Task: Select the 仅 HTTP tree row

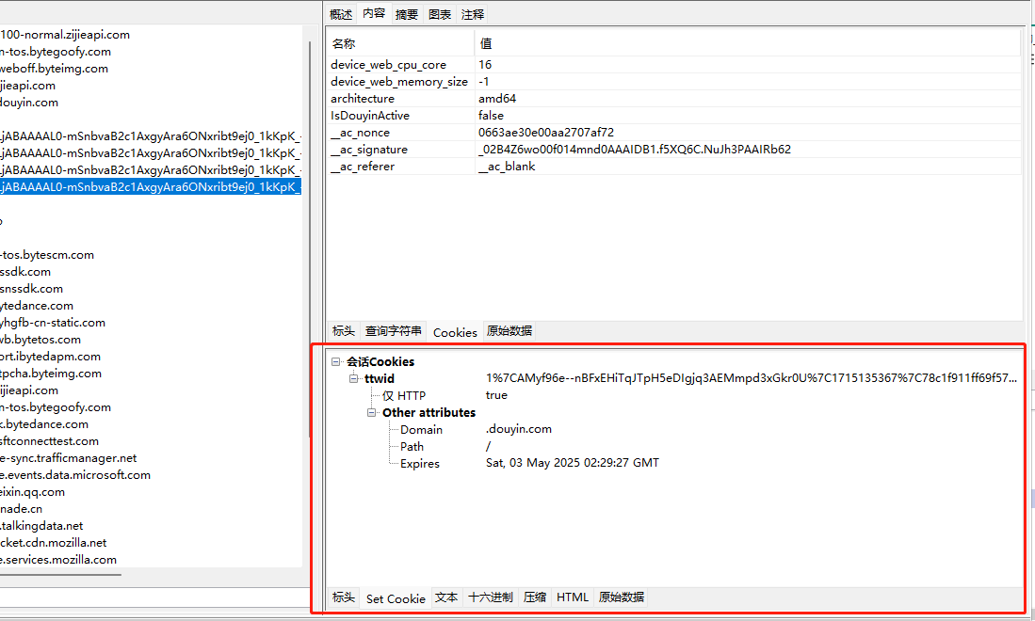Action: [x=404, y=395]
